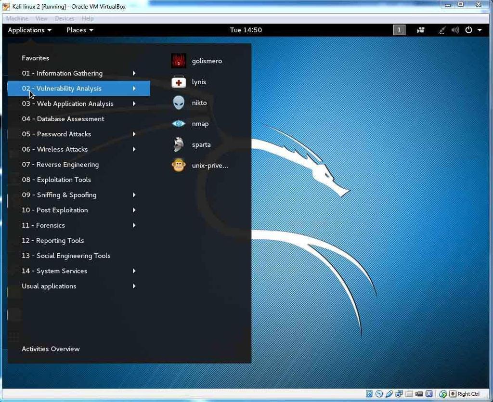Expand the Information Gathering submenu arrow
This screenshot has width=493, height=402.
134,73
